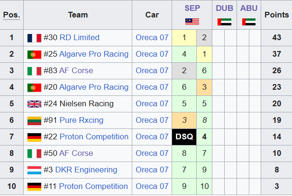Click the Car column header

click(152, 15)
